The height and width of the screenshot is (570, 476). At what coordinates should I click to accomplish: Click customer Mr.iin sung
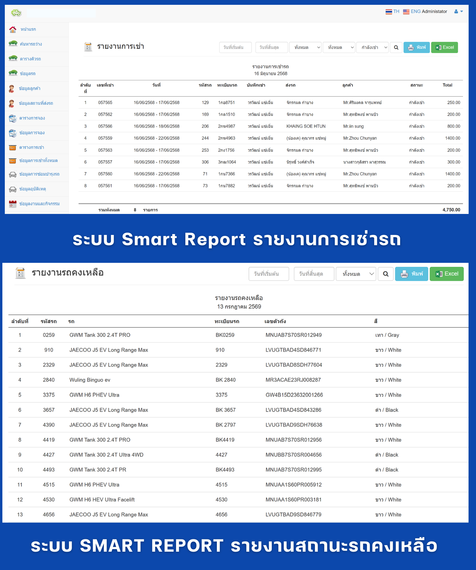point(353,126)
